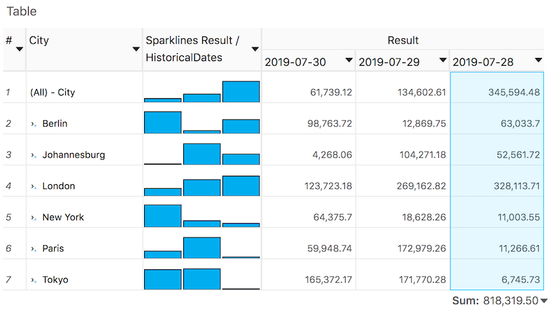Expand the New York row
This screenshot has height=313, width=555.
[x=33, y=217]
